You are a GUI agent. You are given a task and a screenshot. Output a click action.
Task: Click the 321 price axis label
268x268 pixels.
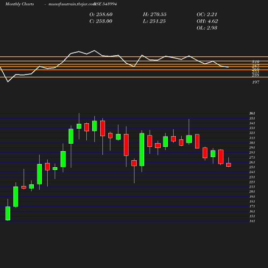(252, 133)
